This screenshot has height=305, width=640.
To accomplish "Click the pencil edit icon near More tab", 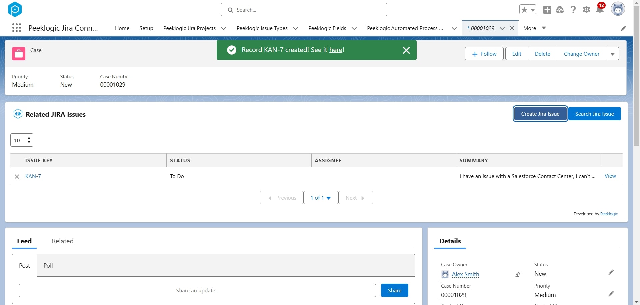I will click(x=624, y=28).
